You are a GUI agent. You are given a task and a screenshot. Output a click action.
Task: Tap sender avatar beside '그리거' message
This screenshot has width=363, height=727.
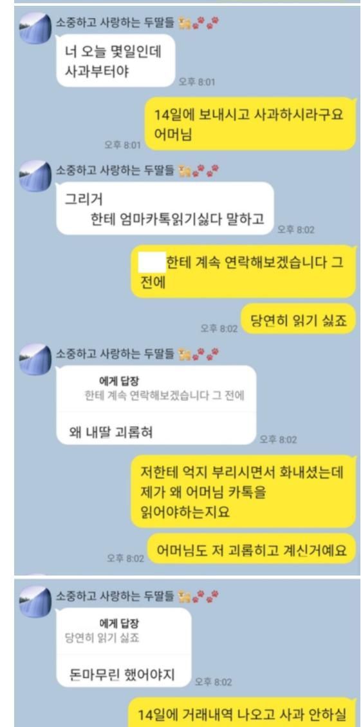pos(35,176)
